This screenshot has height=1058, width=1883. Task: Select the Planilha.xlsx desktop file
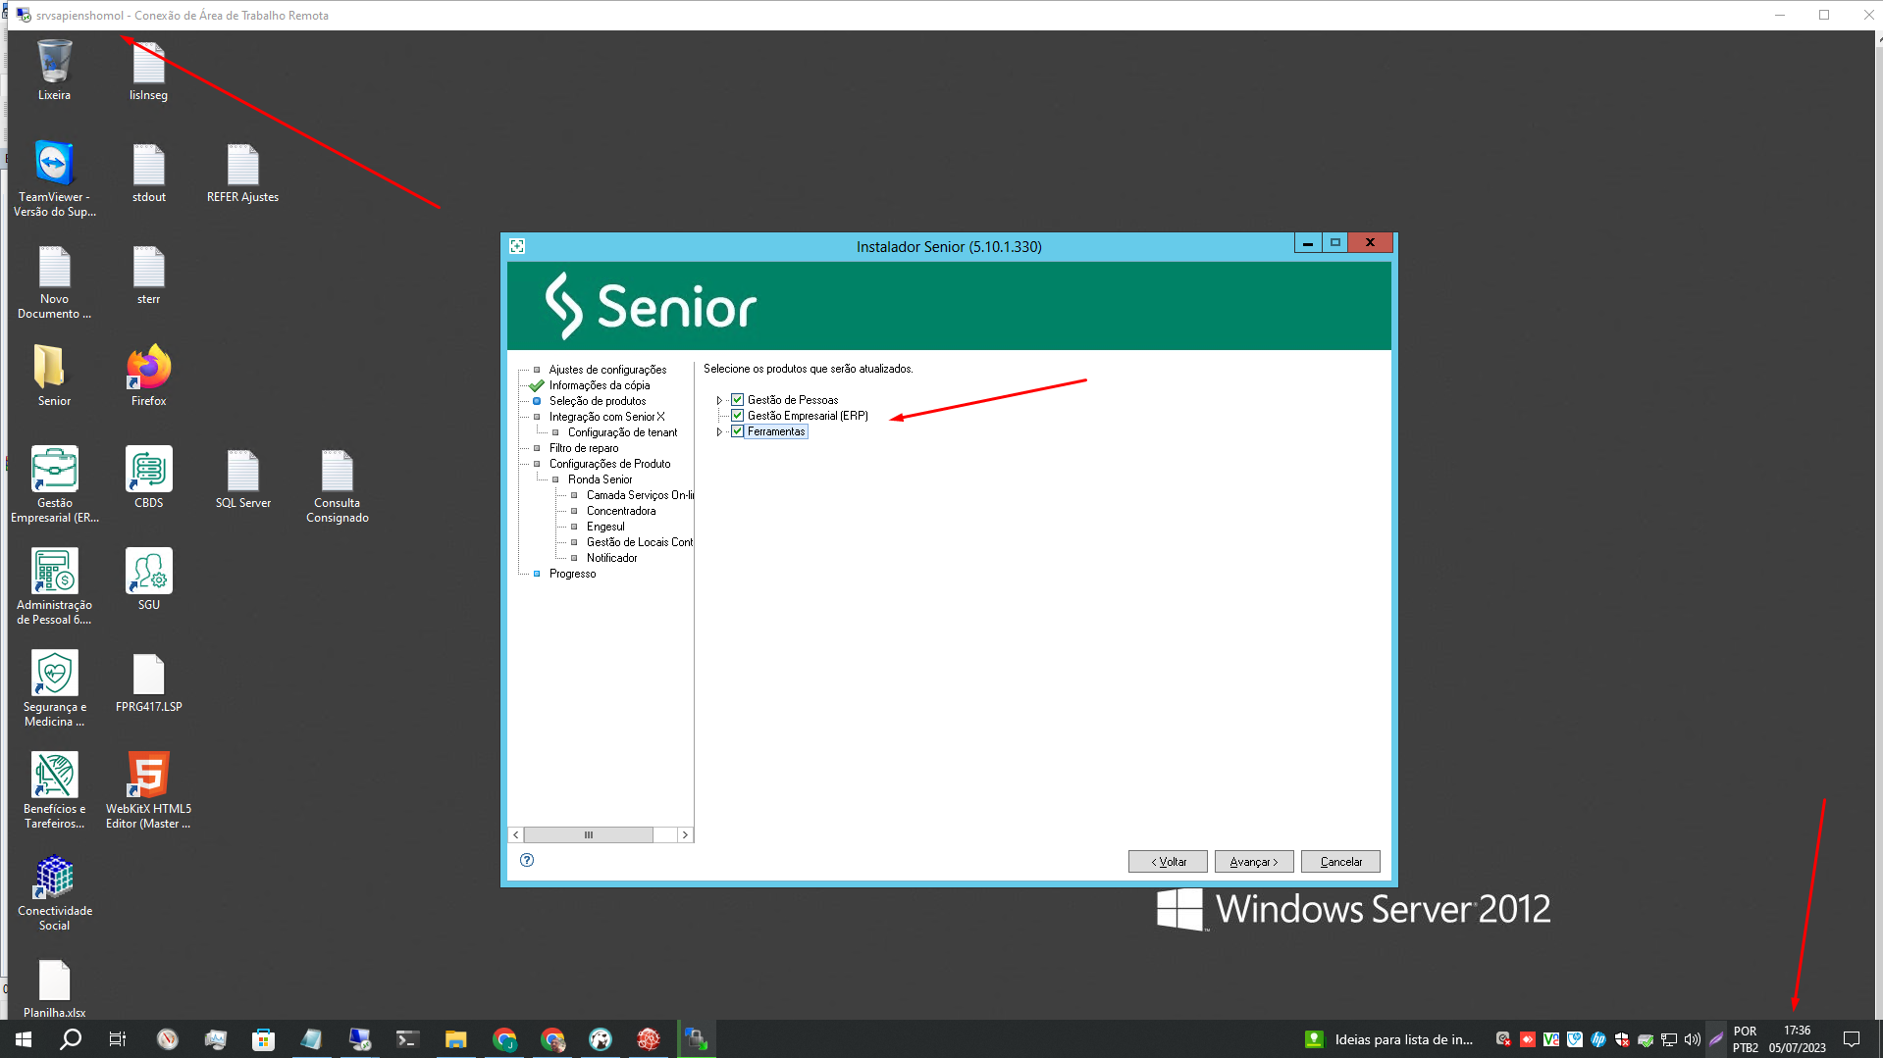tap(54, 988)
